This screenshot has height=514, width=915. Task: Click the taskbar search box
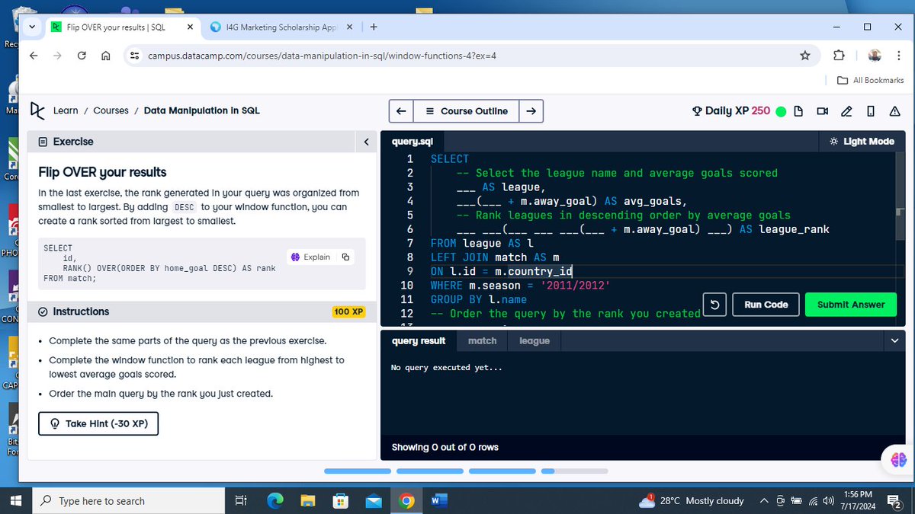tap(128, 500)
